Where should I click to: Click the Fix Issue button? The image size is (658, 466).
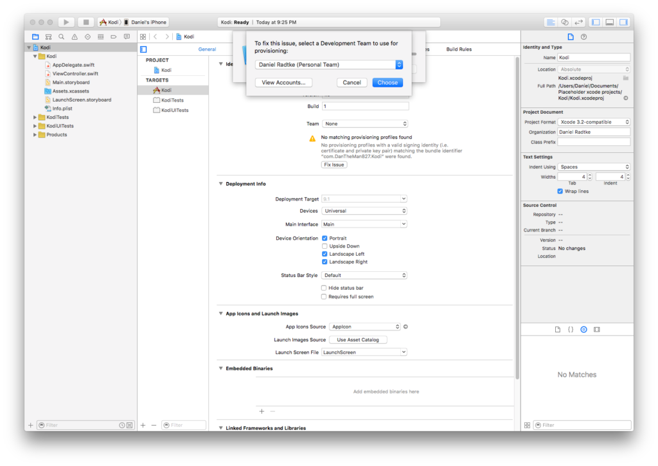[334, 165]
